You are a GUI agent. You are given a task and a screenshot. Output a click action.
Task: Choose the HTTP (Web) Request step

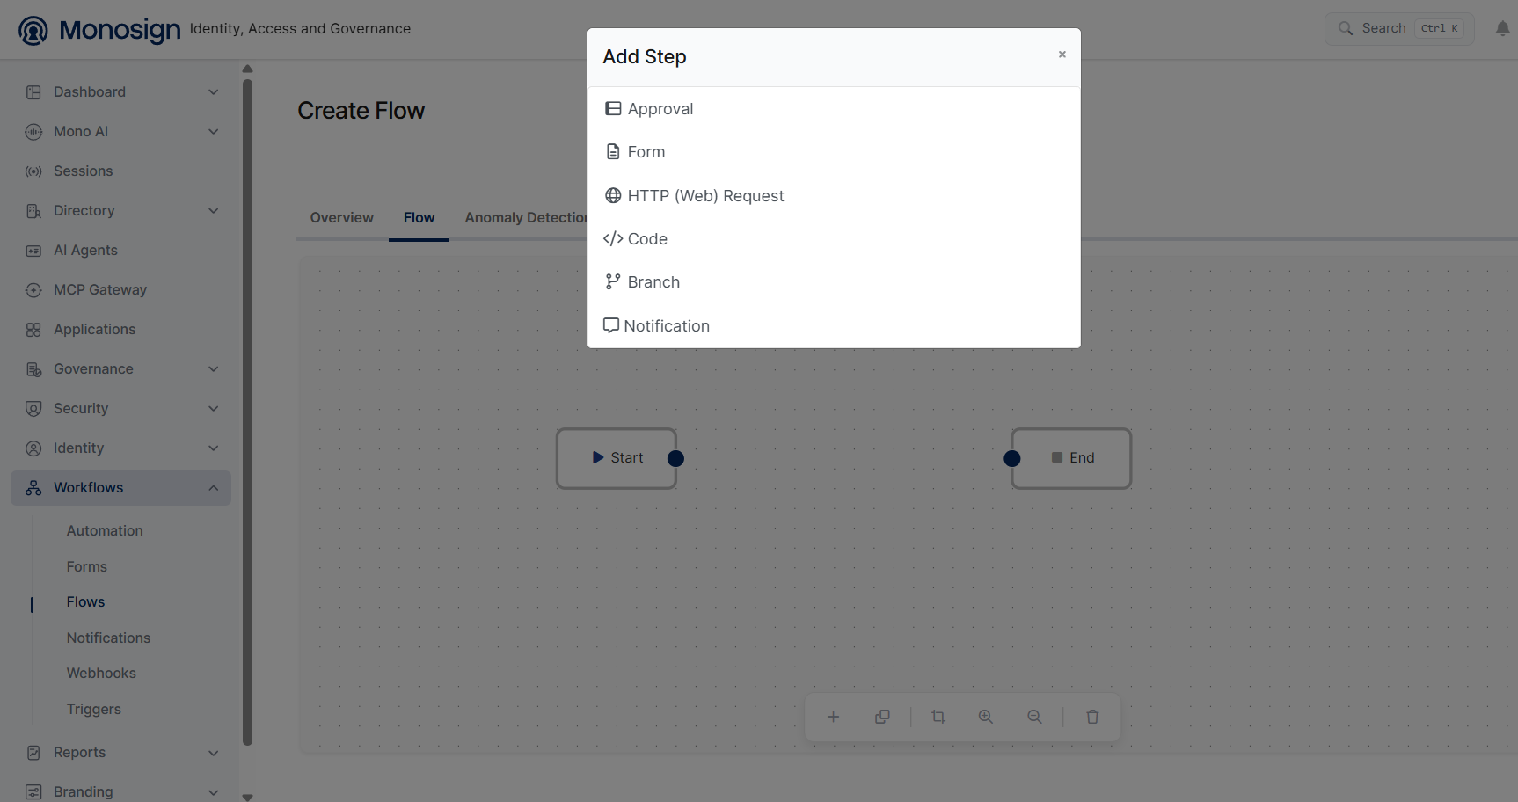coord(833,196)
